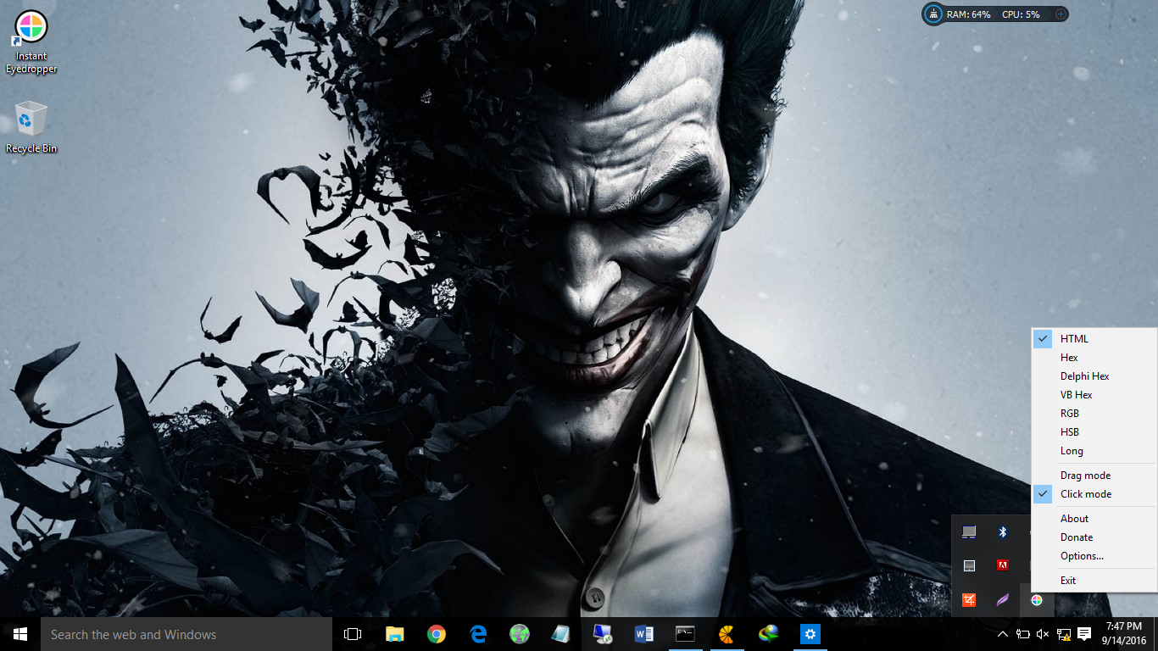Image resolution: width=1158 pixels, height=651 pixels.
Task: Open the Instant Eyedropper desktop shortcut
Action: click(31, 42)
